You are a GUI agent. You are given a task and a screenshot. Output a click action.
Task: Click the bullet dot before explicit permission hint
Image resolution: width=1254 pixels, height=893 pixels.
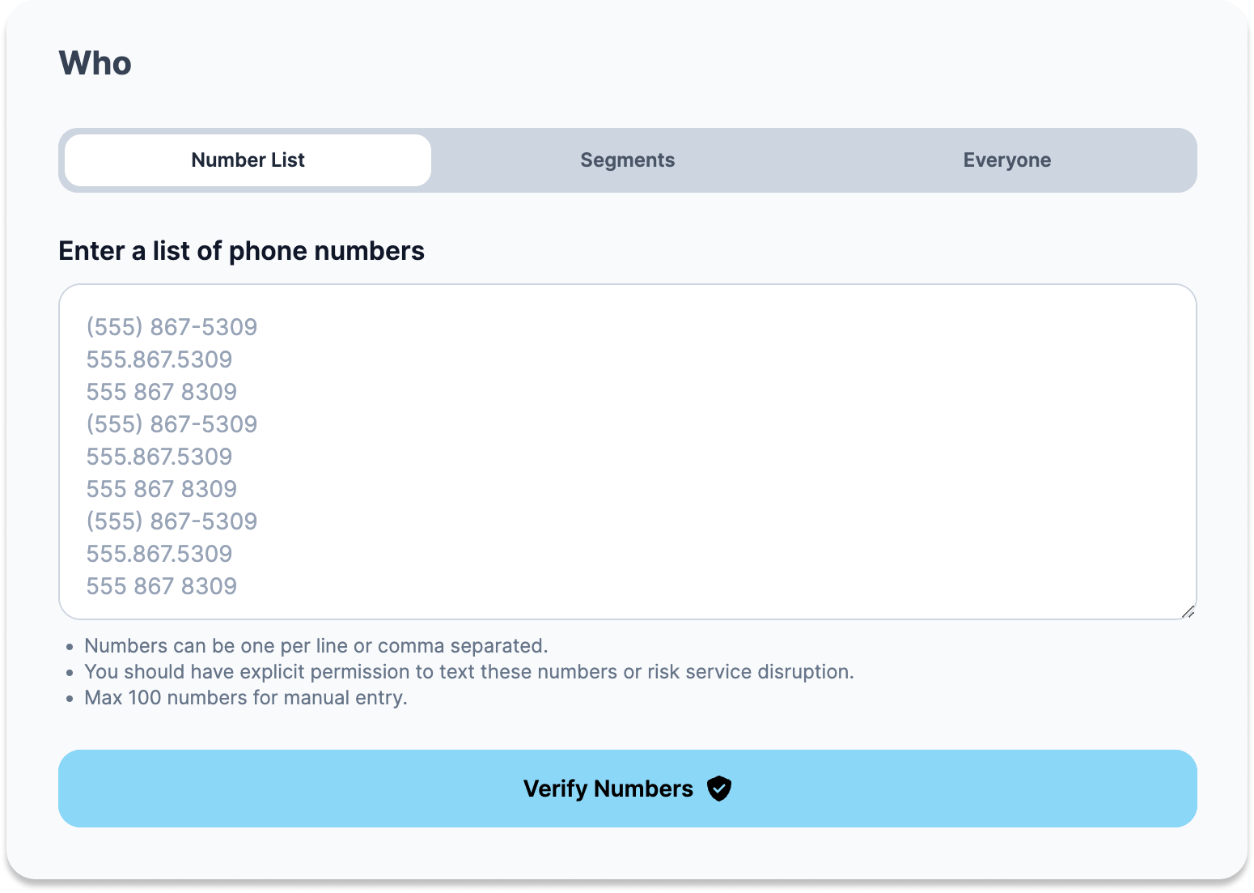click(70, 673)
